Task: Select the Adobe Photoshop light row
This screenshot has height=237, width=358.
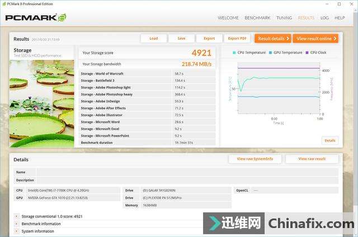Action: click(147, 87)
